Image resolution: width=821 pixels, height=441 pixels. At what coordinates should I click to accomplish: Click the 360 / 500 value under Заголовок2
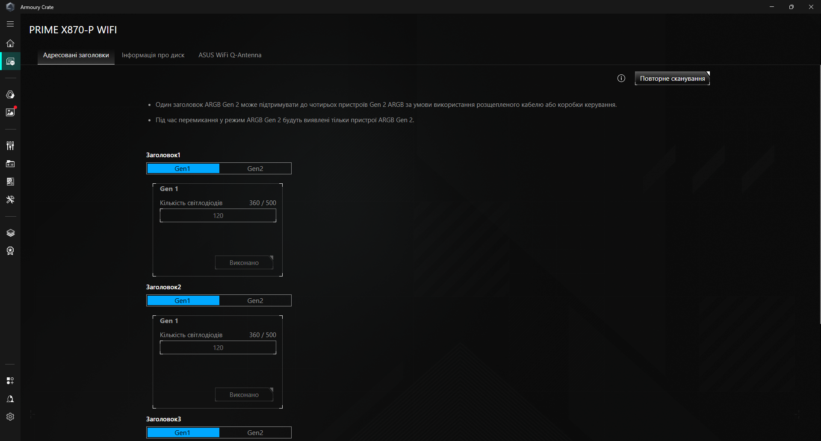[263, 335]
